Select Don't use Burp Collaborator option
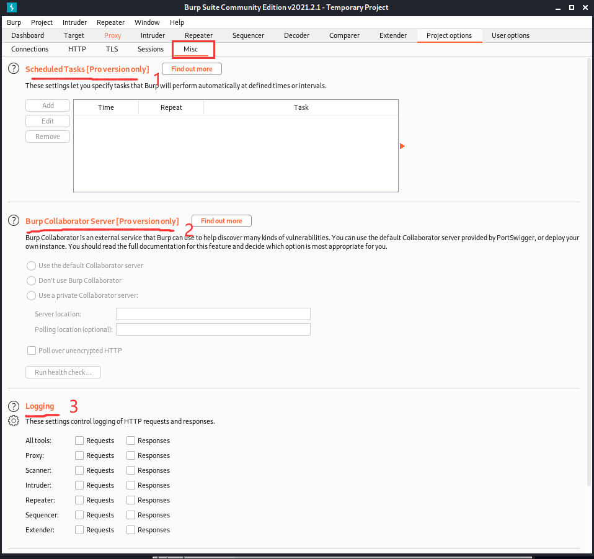The width and height of the screenshot is (594, 559). pyautogui.click(x=31, y=280)
